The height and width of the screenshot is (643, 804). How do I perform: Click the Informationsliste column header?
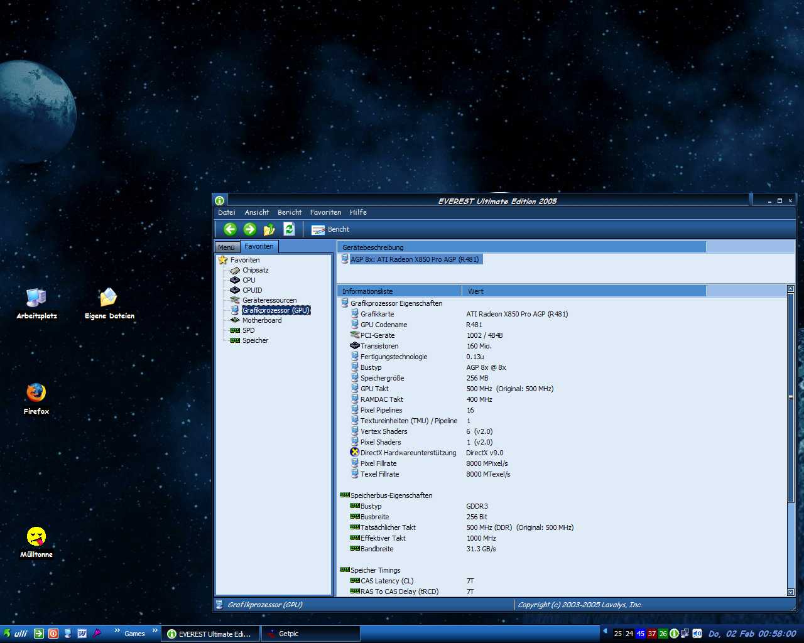[399, 291]
